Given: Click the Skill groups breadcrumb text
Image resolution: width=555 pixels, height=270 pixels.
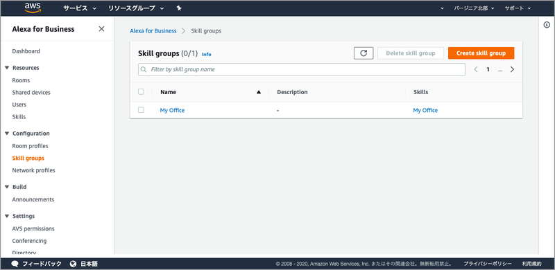Looking at the screenshot, I should click(206, 30).
